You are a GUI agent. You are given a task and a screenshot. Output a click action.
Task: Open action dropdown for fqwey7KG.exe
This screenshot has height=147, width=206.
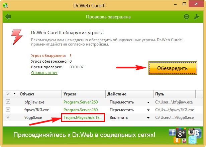[148, 110]
